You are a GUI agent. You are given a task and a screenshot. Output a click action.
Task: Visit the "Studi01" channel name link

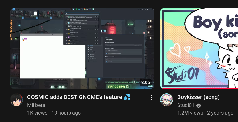(x=185, y=105)
